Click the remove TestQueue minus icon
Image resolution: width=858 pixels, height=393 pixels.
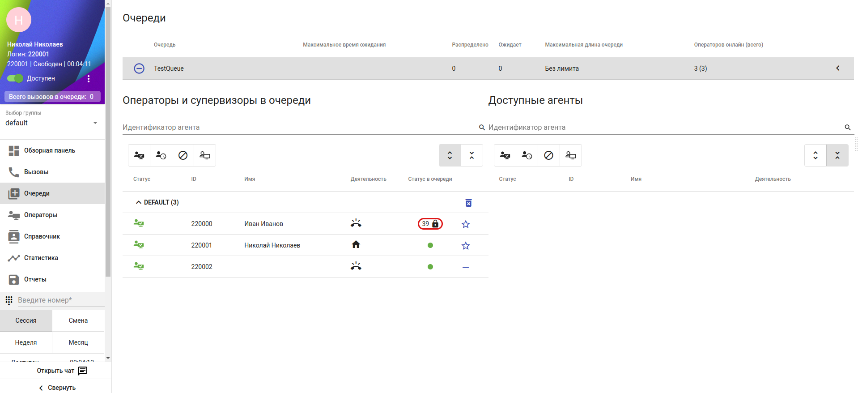pos(139,68)
